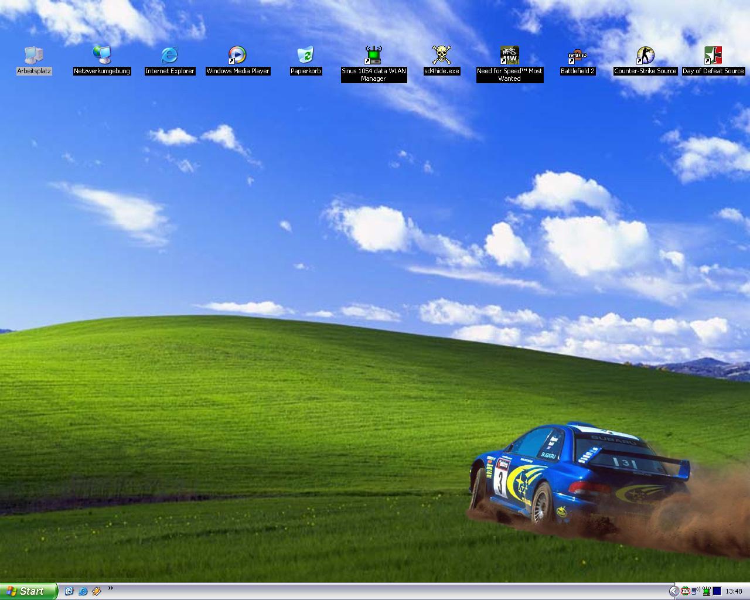Click the N/A tray icon

[686, 591]
